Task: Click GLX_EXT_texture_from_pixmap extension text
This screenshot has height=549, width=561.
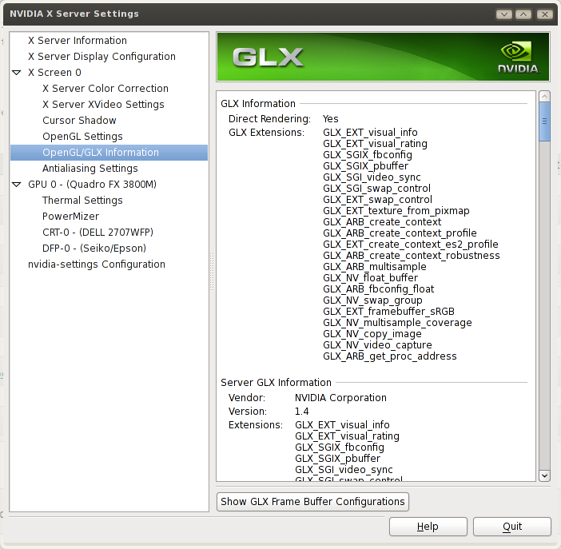Action: click(396, 211)
